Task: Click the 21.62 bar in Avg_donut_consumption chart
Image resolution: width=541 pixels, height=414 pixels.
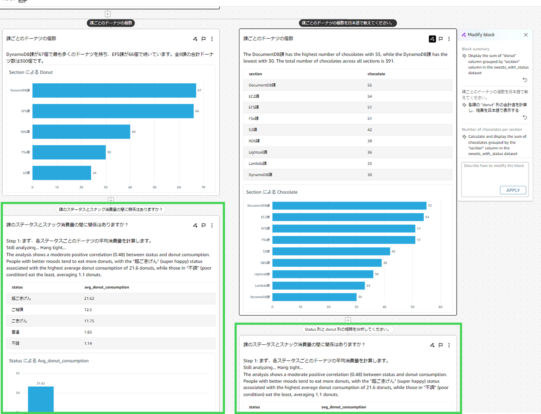Action: point(41,399)
